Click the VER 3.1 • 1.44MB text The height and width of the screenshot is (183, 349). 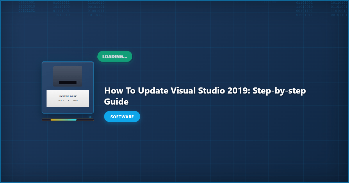point(68,101)
